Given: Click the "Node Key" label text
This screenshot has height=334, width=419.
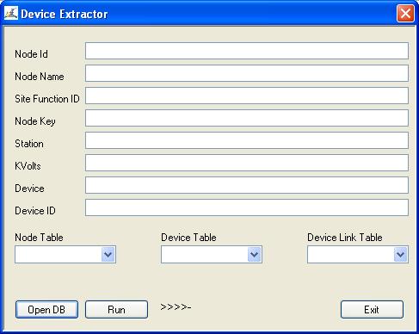Looking at the screenshot, I should (x=35, y=121).
